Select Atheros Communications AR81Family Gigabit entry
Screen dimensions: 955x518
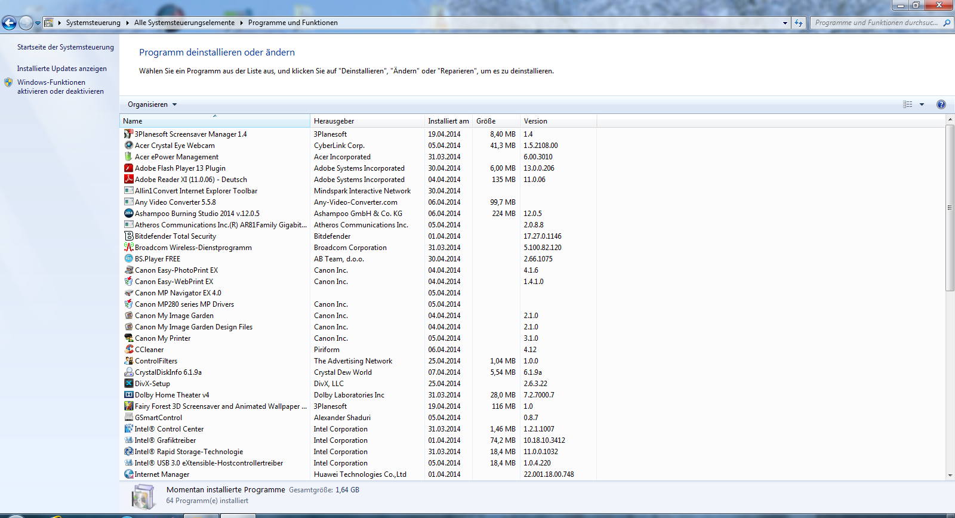358,225
